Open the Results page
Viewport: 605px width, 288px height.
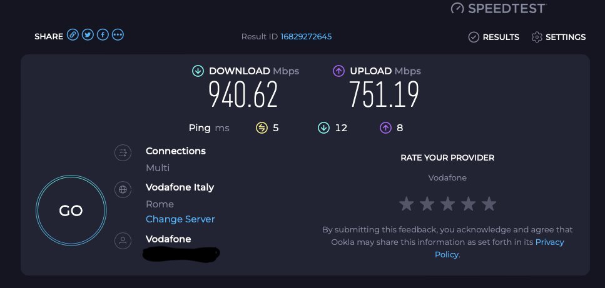494,37
